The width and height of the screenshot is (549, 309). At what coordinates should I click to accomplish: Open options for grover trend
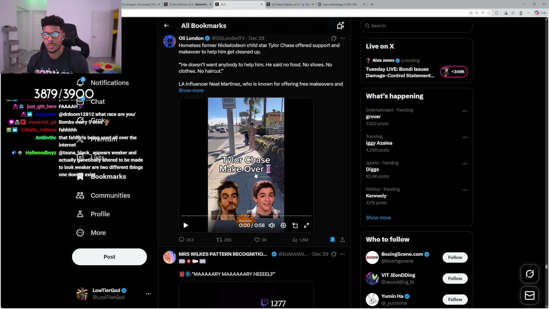pos(465,111)
